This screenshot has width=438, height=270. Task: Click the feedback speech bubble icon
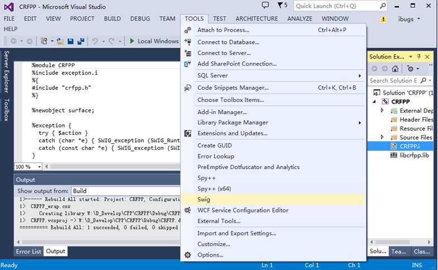point(265,6)
